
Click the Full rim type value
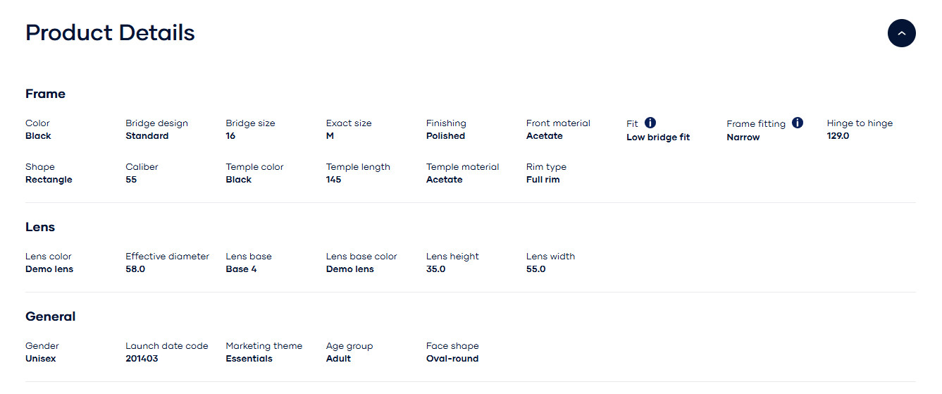(x=543, y=180)
